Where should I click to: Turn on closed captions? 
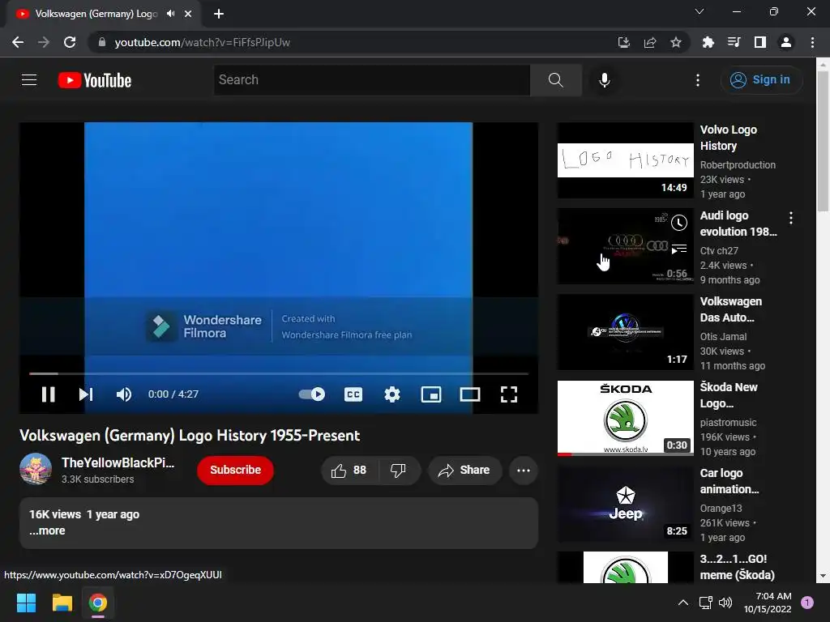point(353,394)
